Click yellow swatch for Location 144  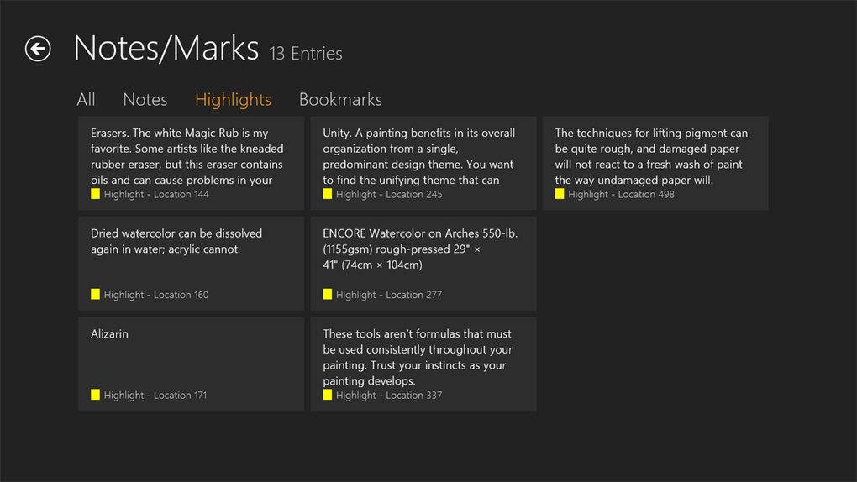pyautogui.click(x=95, y=194)
